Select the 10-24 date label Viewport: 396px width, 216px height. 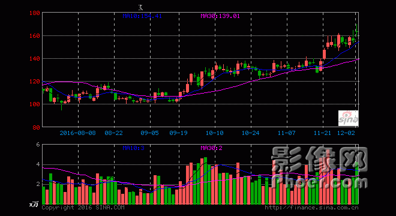pos(251,133)
